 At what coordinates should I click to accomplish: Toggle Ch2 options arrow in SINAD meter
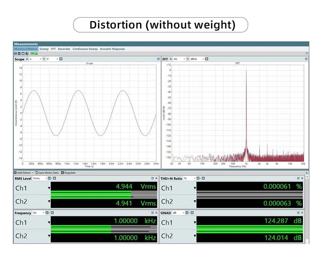[x=195, y=236]
